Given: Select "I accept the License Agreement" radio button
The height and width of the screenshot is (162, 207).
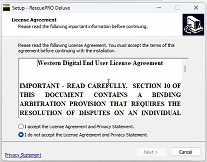Looking at the screenshot, I should [21, 126].
